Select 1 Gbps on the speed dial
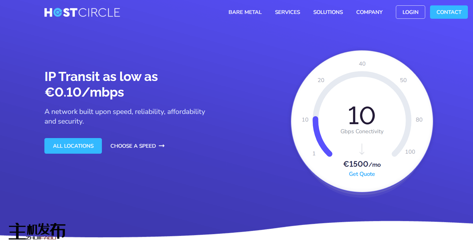 (x=314, y=153)
